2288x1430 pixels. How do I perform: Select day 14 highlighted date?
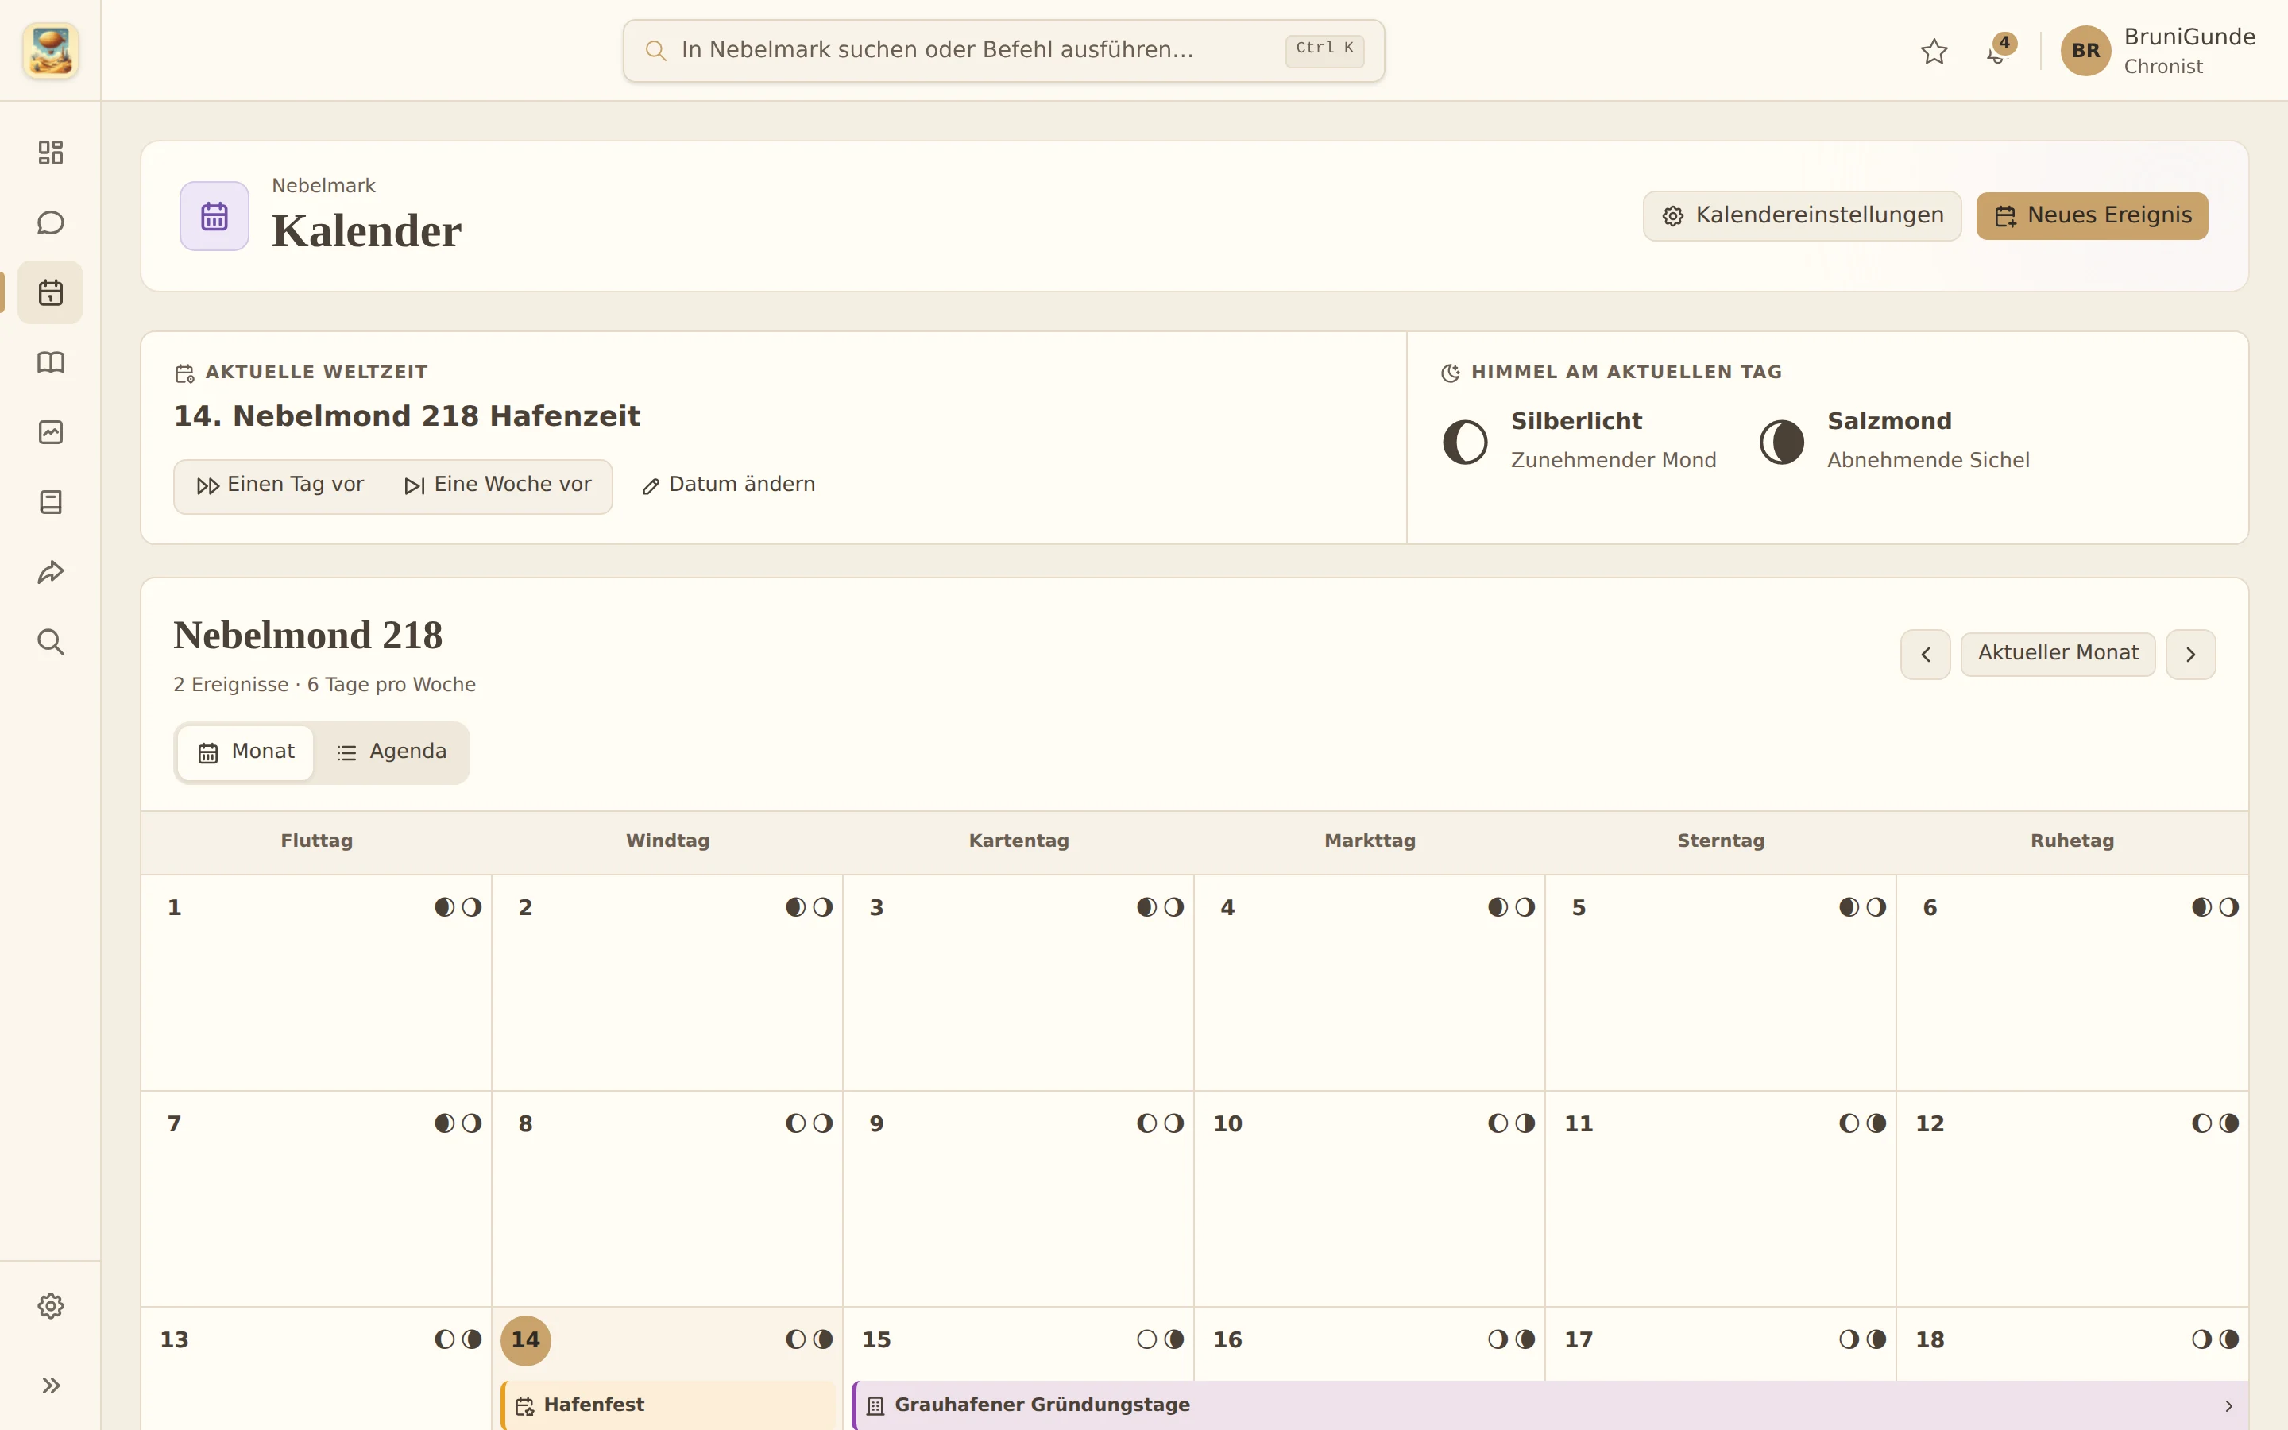click(526, 1340)
